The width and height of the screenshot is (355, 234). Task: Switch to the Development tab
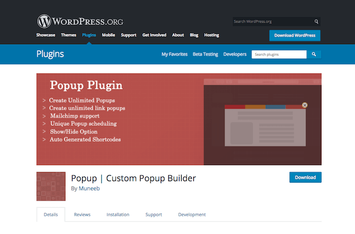[192, 215]
